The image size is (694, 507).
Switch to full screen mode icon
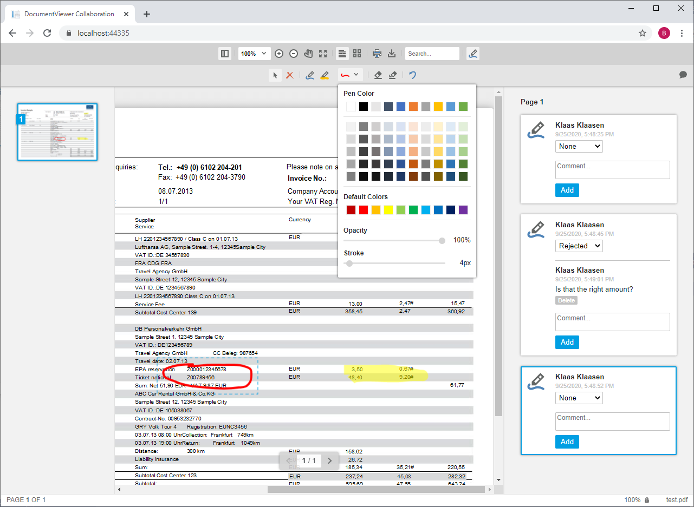(323, 54)
